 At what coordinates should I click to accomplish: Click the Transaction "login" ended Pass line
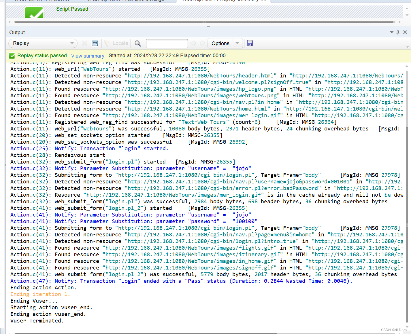[181, 281]
